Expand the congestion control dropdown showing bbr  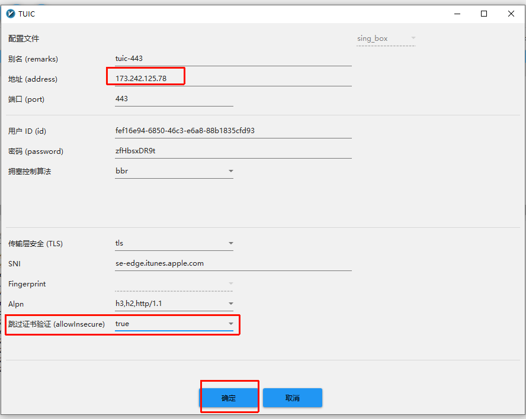click(230, 172)
